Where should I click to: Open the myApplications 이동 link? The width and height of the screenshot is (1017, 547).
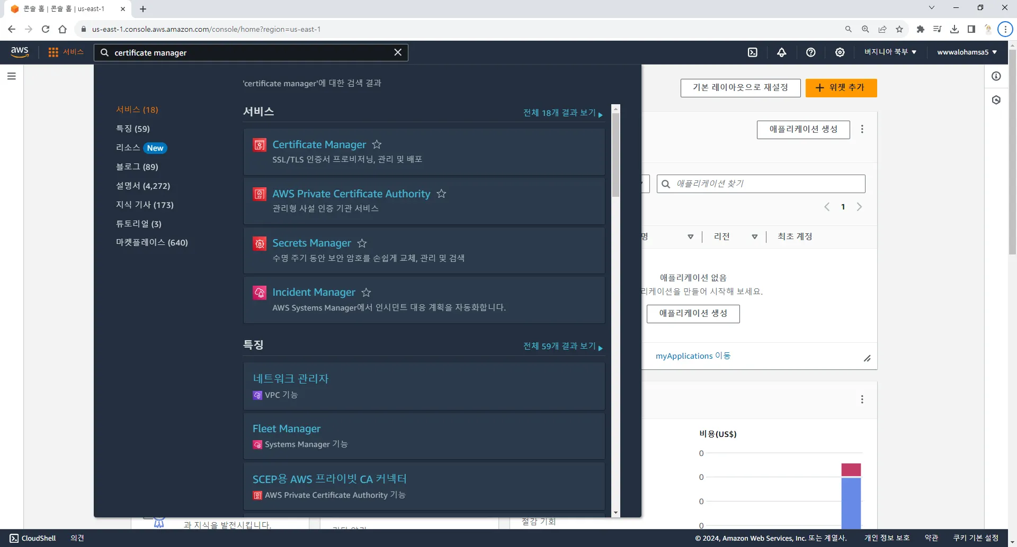[x=693, y=356]
